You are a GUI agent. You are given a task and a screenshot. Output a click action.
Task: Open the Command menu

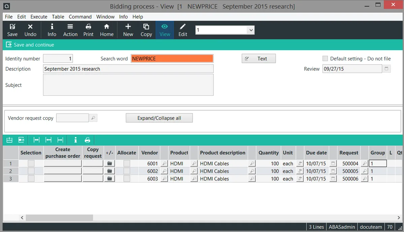click(x=80, y=17)
